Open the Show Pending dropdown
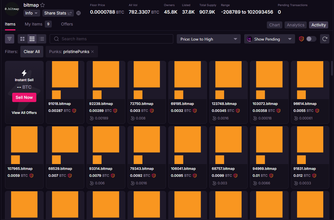The image size is (334, 220). tap(269, 39)
